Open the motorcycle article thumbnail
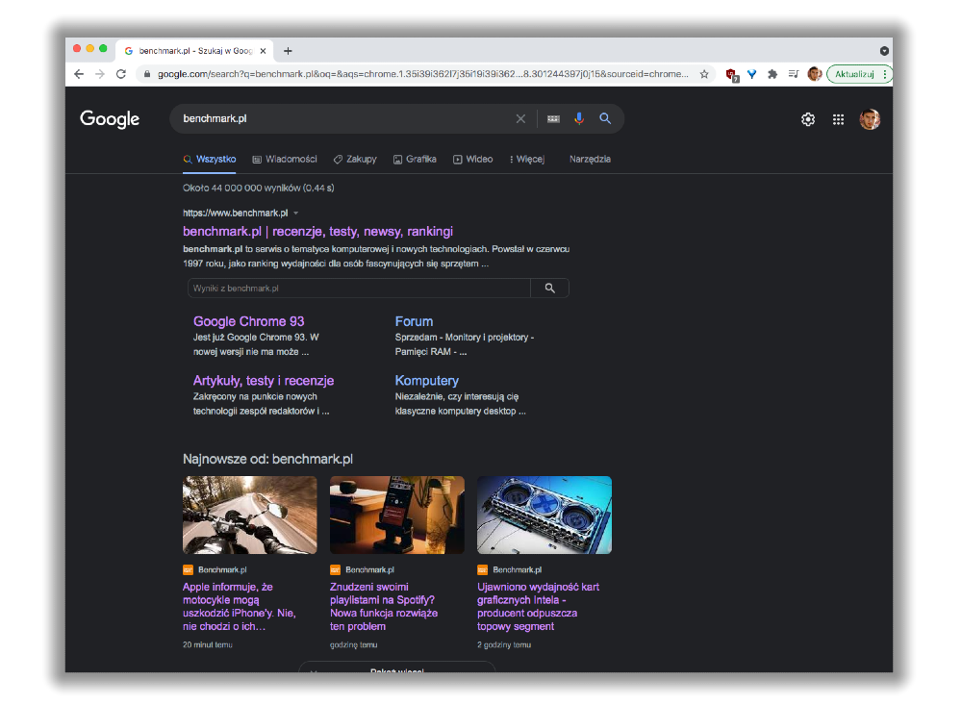 tap(250, 516)
